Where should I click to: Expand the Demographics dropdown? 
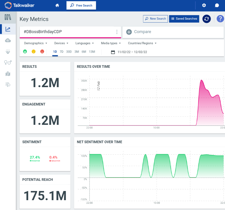[x=35, y=43]
